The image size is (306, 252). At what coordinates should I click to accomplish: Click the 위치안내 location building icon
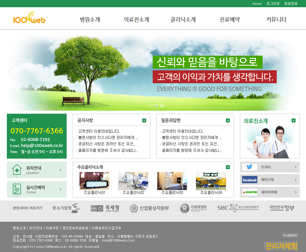[x=17, y=170]
